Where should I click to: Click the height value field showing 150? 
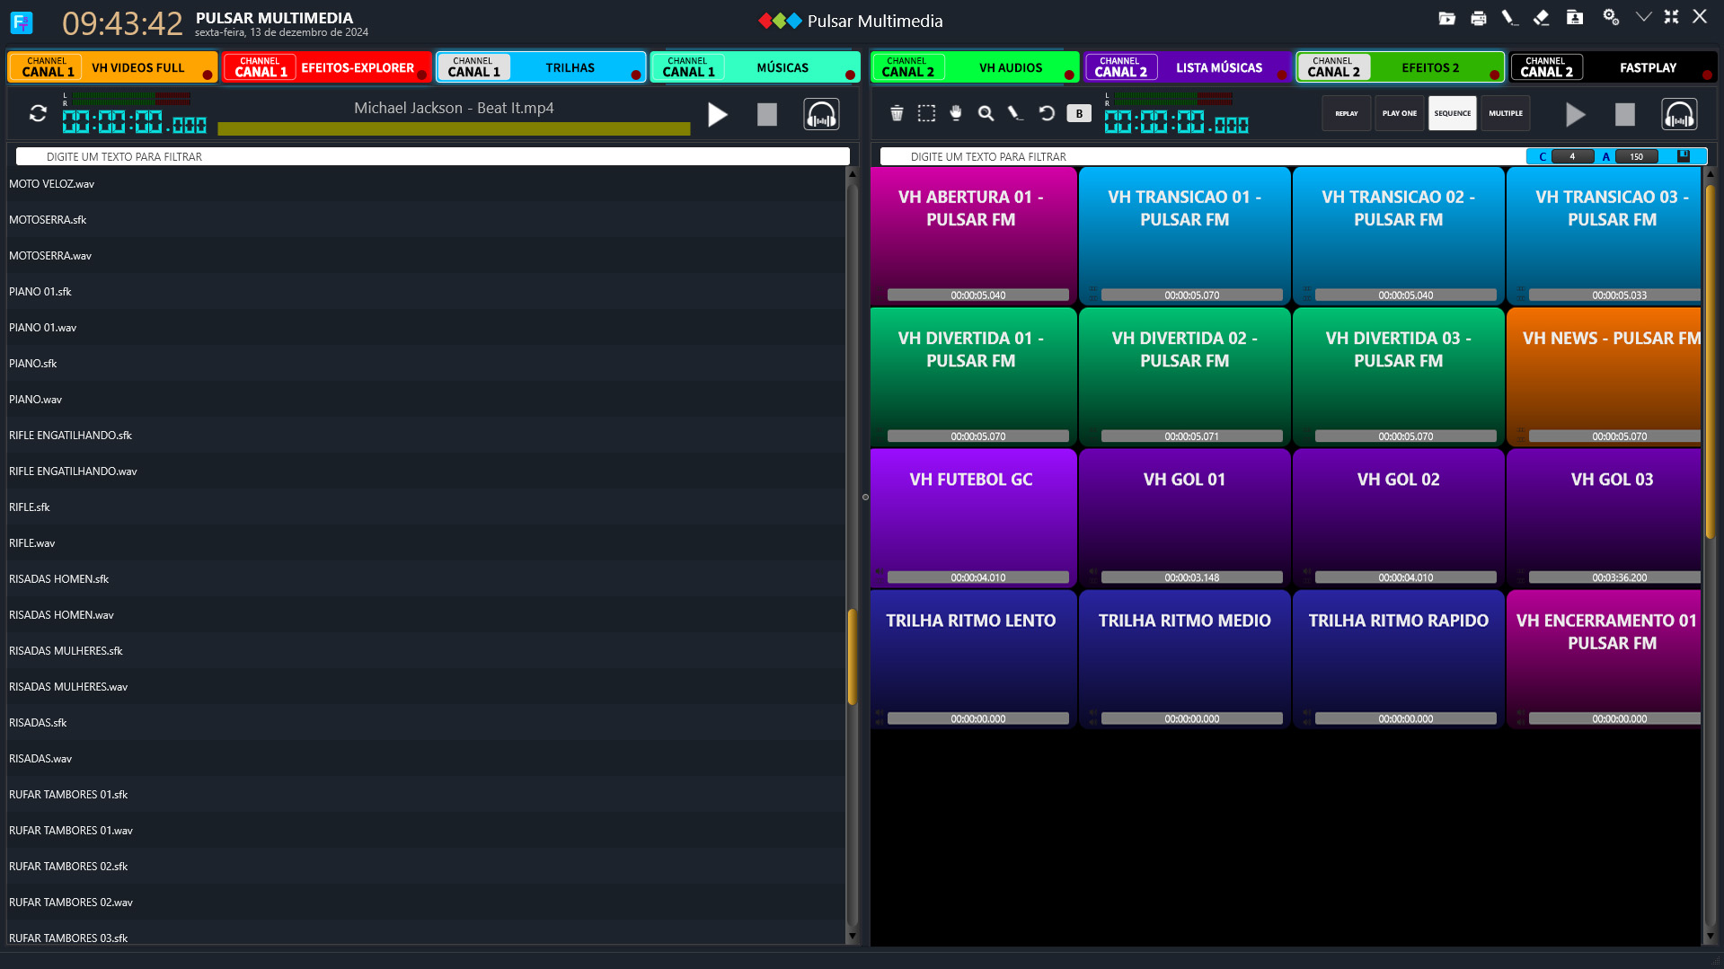(1637, 157)
